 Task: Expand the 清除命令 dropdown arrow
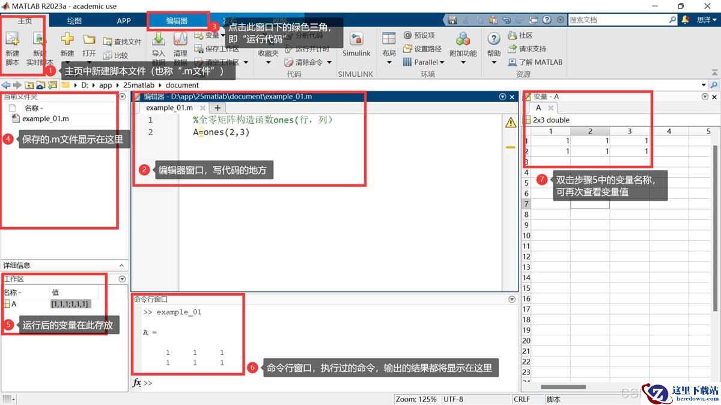329,62
